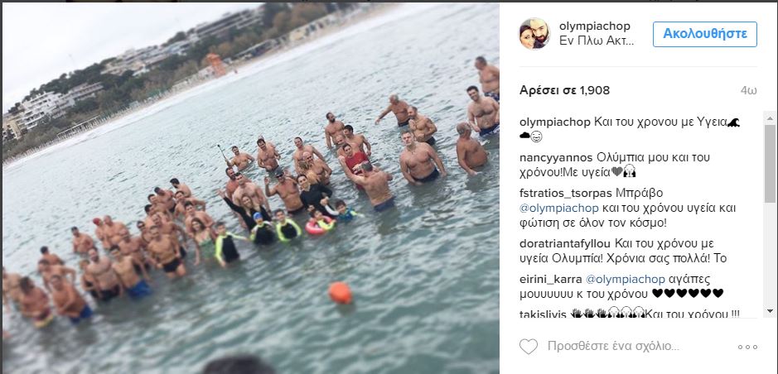Open the three-dots more options menu
This screenshot has height=374, width=778.
747,347
